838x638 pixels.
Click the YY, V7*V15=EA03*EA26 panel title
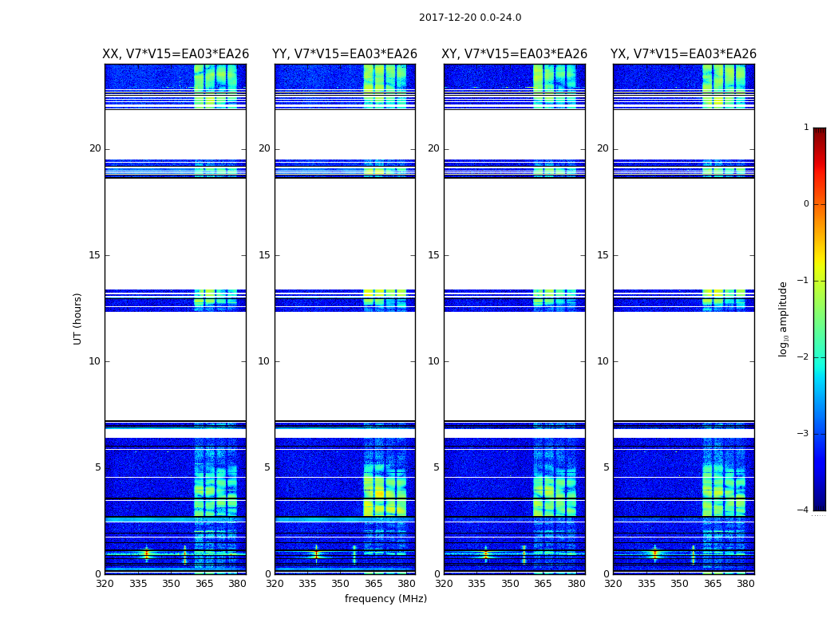click(345, 54)
